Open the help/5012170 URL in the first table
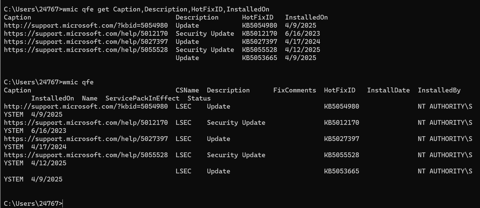The height and width of the screenshot is (208, 480). coord(86,34)
